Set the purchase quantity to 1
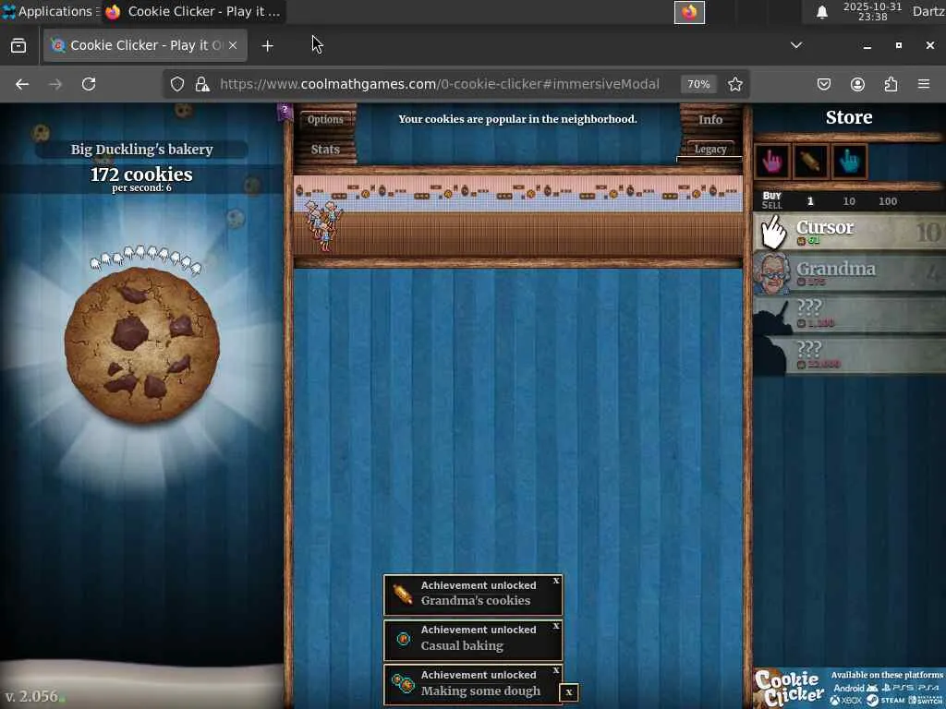 pos(810,201)
